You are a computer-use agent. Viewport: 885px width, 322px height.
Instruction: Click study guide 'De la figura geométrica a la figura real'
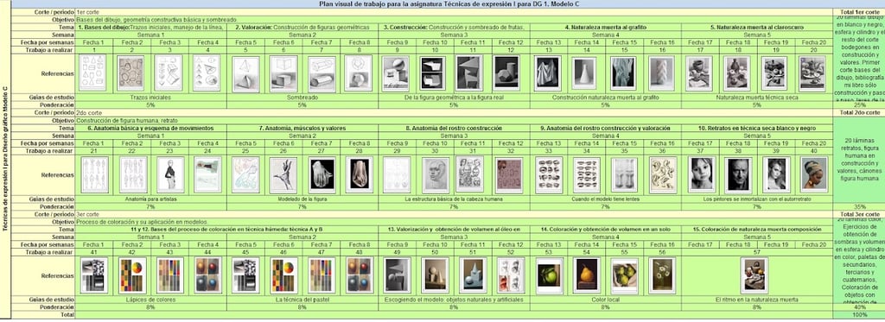(454, 98)
